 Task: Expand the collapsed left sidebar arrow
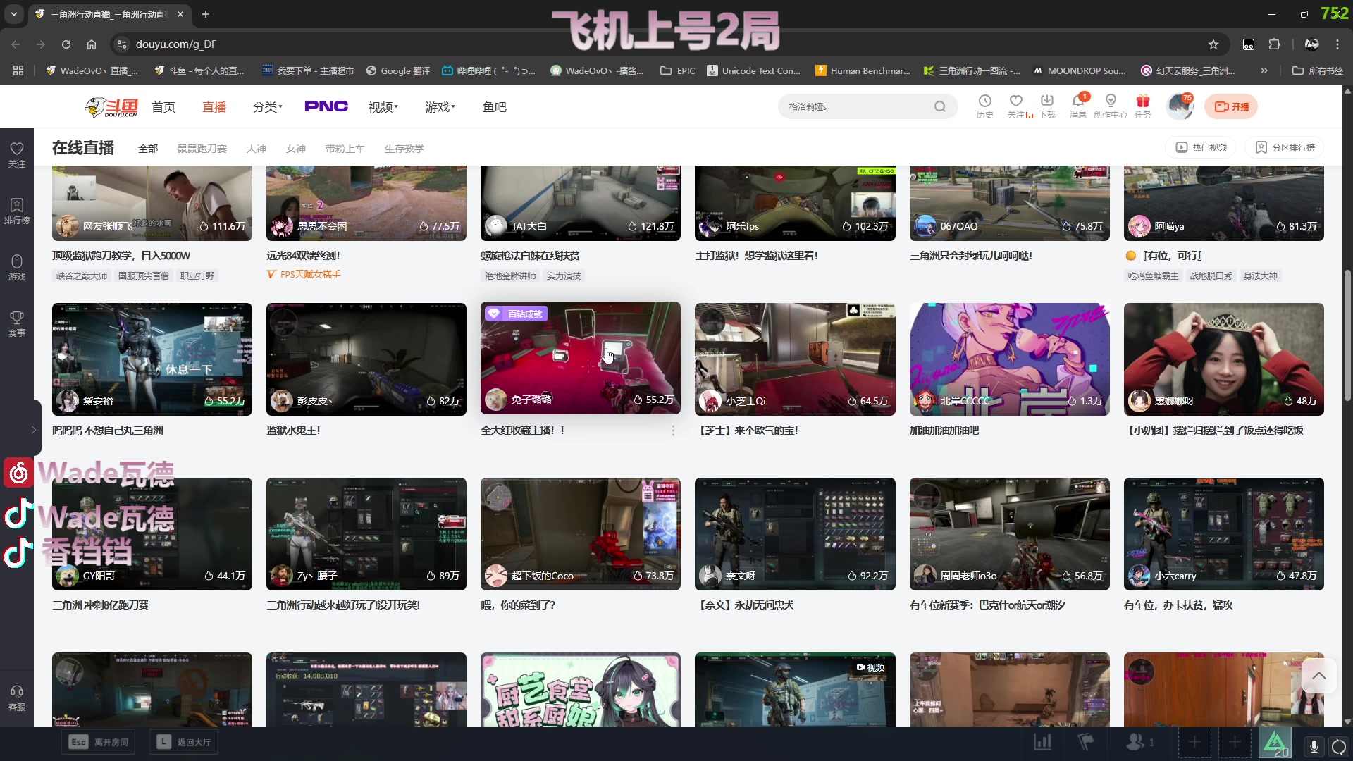click(x=33, y=430)
